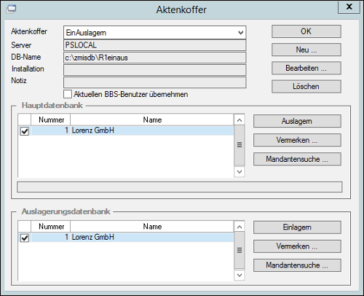Click scroll up arrow in Auslagerungsdatenbank list
364x296 pixels.
click(x=240, y=227)
